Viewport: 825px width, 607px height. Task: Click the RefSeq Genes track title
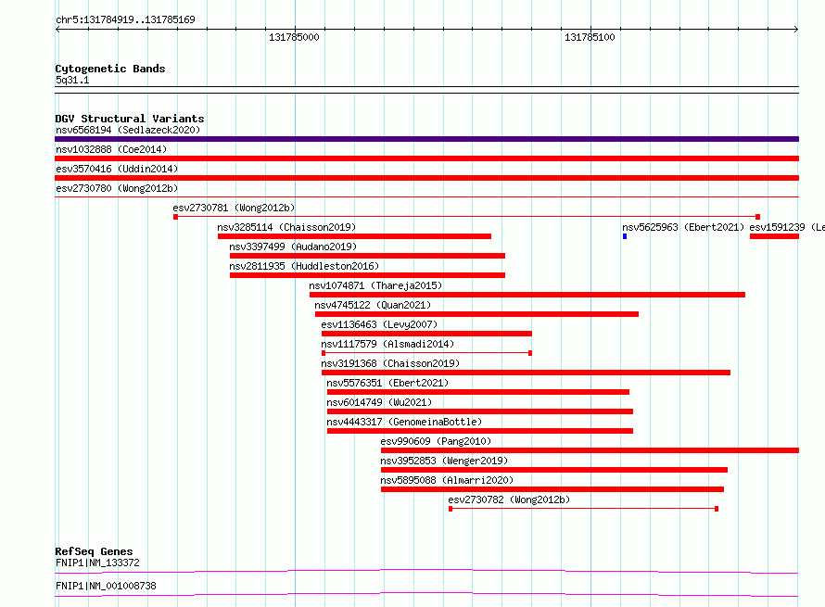tap(94, 551)
